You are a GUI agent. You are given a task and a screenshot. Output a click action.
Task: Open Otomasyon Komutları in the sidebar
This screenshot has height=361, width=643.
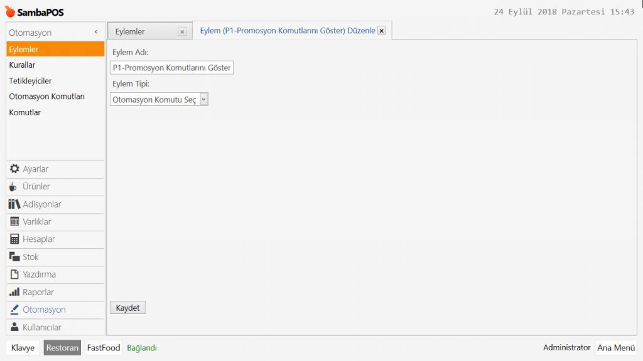coord(46,97)
